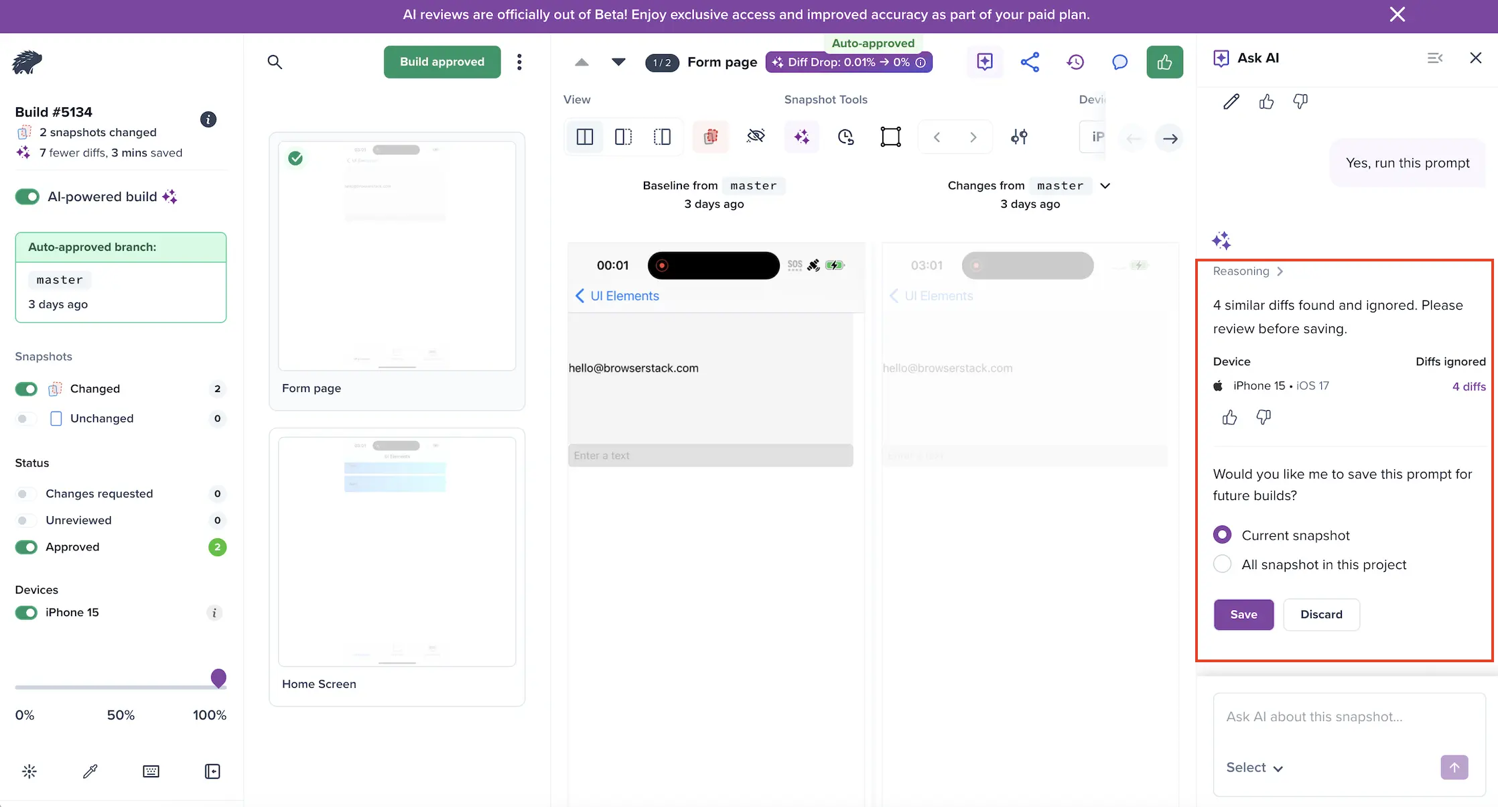This screenshot has height=807, width=1498.
Task: Disable the Changed snapshots filter toggle
Action: 25,389
